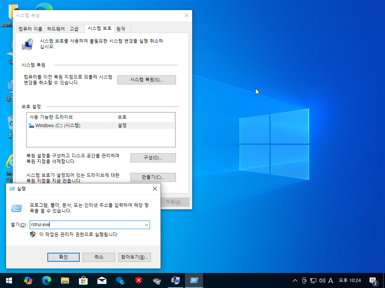Toggle the IME language indicator A

click(x=331, y=280)
